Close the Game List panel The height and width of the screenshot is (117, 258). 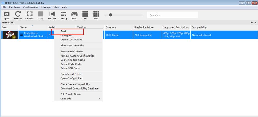coord(256,23)
